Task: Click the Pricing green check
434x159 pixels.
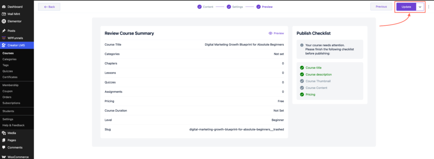Action: 302,94
